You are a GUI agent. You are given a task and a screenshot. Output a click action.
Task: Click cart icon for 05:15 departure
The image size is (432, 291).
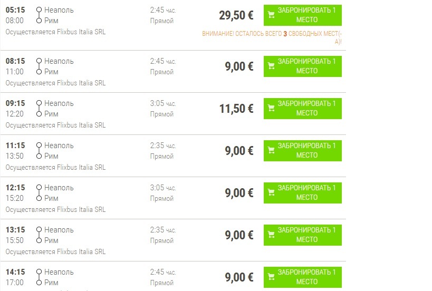click(x=271, y=15)
